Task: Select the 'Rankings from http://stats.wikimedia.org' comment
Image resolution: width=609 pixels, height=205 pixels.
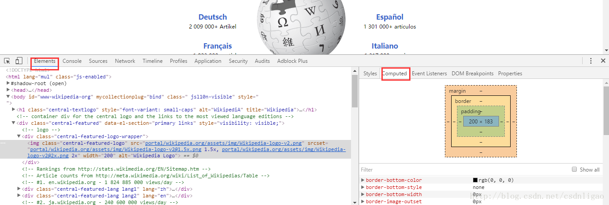Action: pyautogui.click(x=116, y=169)
